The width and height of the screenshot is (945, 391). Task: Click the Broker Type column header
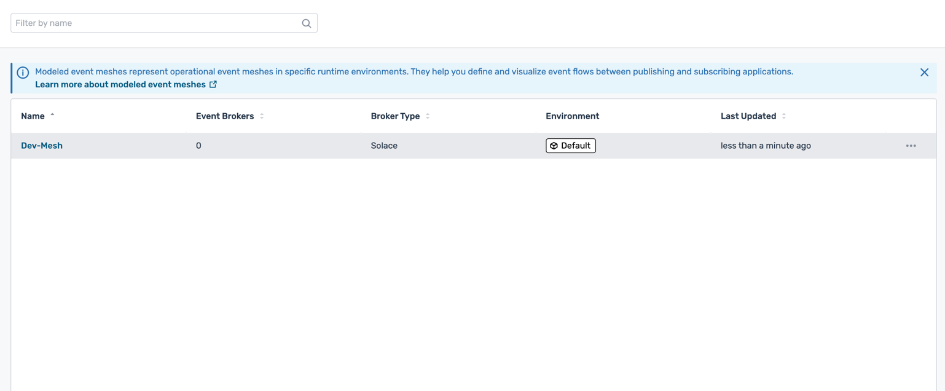click(x=395, y=116)
